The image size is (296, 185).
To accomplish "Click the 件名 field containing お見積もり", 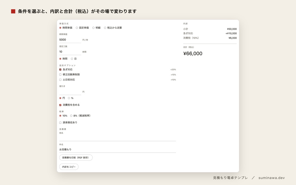I will click(x=117, y=149).
